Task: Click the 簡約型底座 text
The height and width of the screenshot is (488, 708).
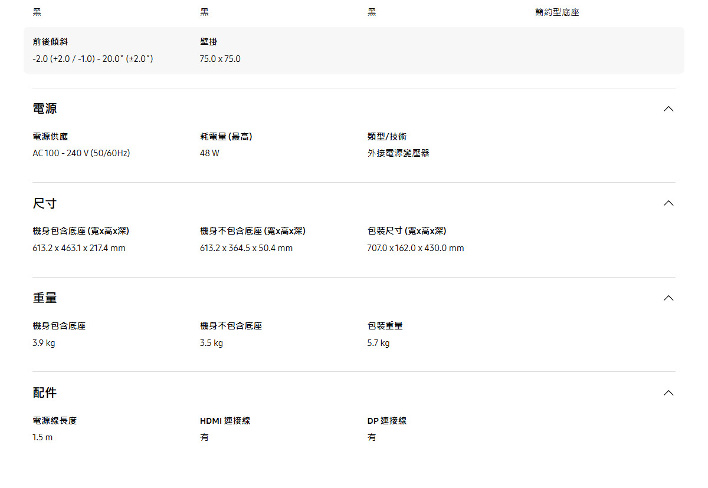Action: coord(557,12)
